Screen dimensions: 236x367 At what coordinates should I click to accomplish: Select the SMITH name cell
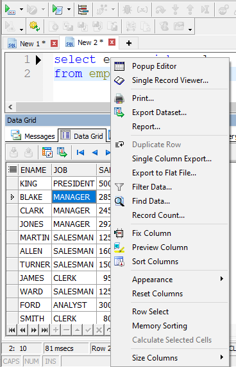click(x=35, y=318)
